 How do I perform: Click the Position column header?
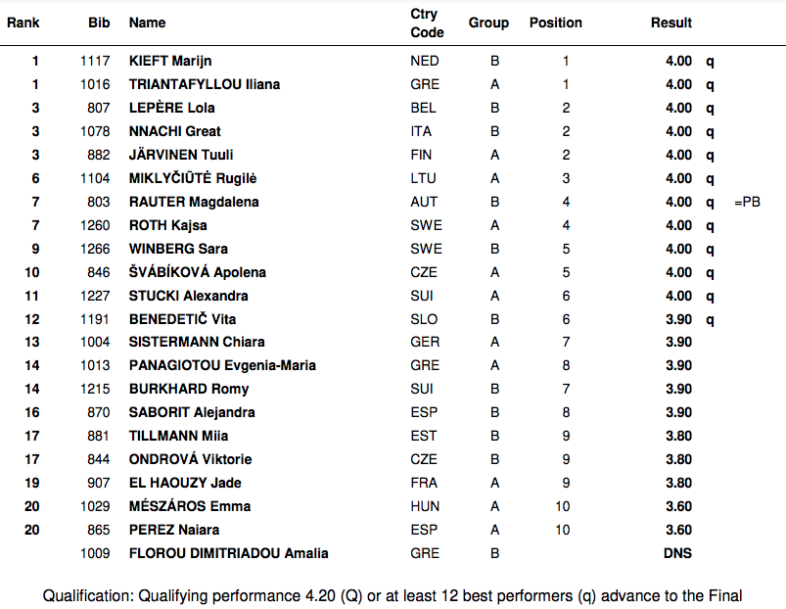[556, 23]
